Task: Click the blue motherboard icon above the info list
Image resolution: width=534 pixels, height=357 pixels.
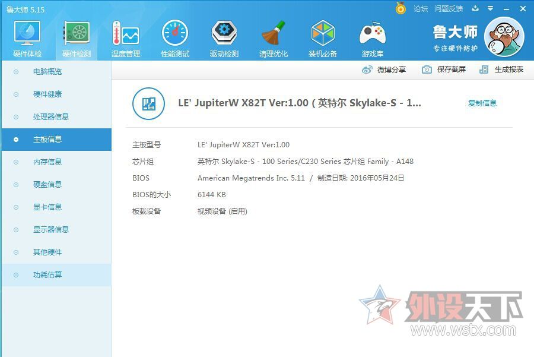Action: (x=148, y=103)
